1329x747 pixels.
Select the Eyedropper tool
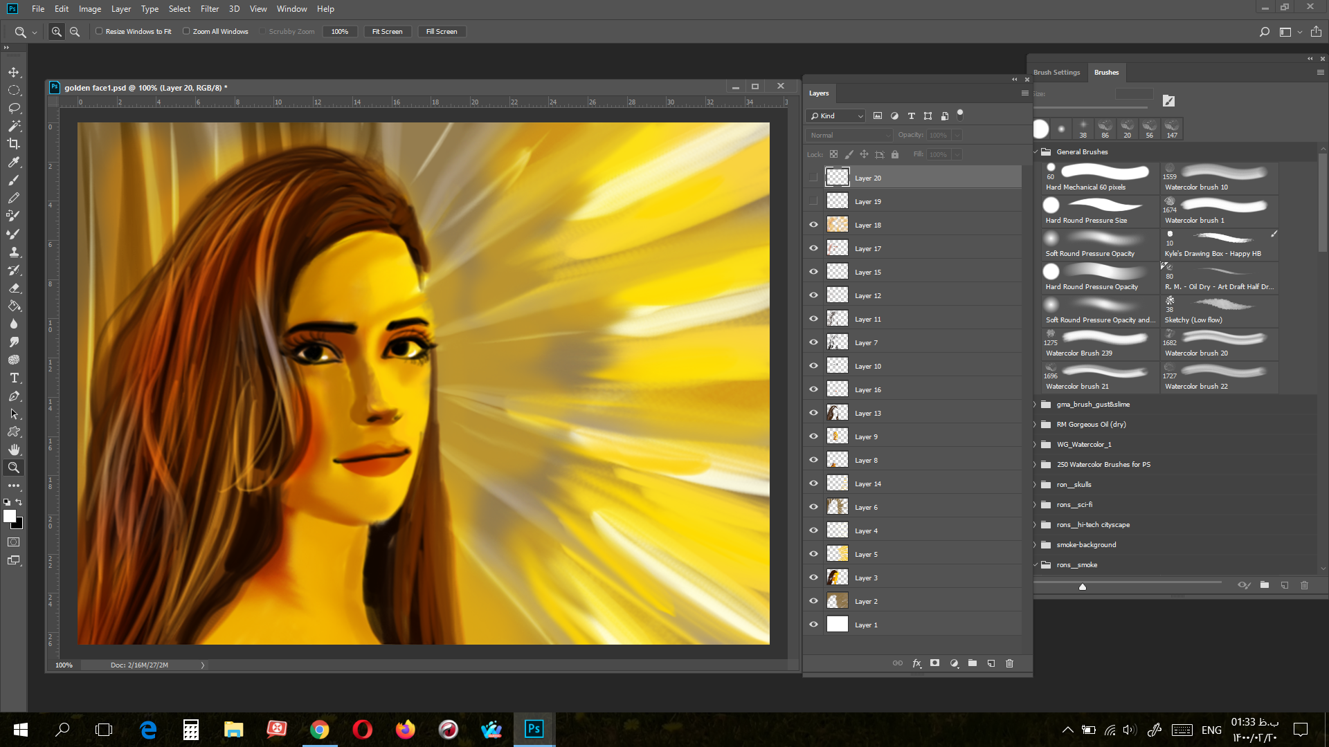pyautogui.click(x=14, y=162)
